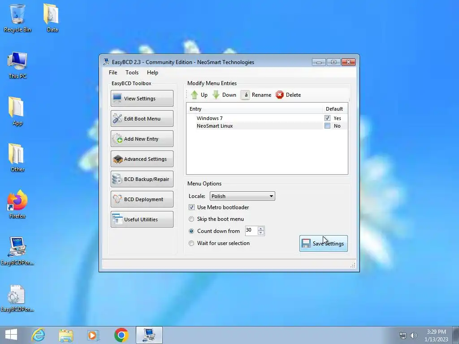Open View Settings in EasyBCD Toolbox
Image resolution: width=459 pixels, height=344 pixels.
pyautogui.click(x=142, y=98)
